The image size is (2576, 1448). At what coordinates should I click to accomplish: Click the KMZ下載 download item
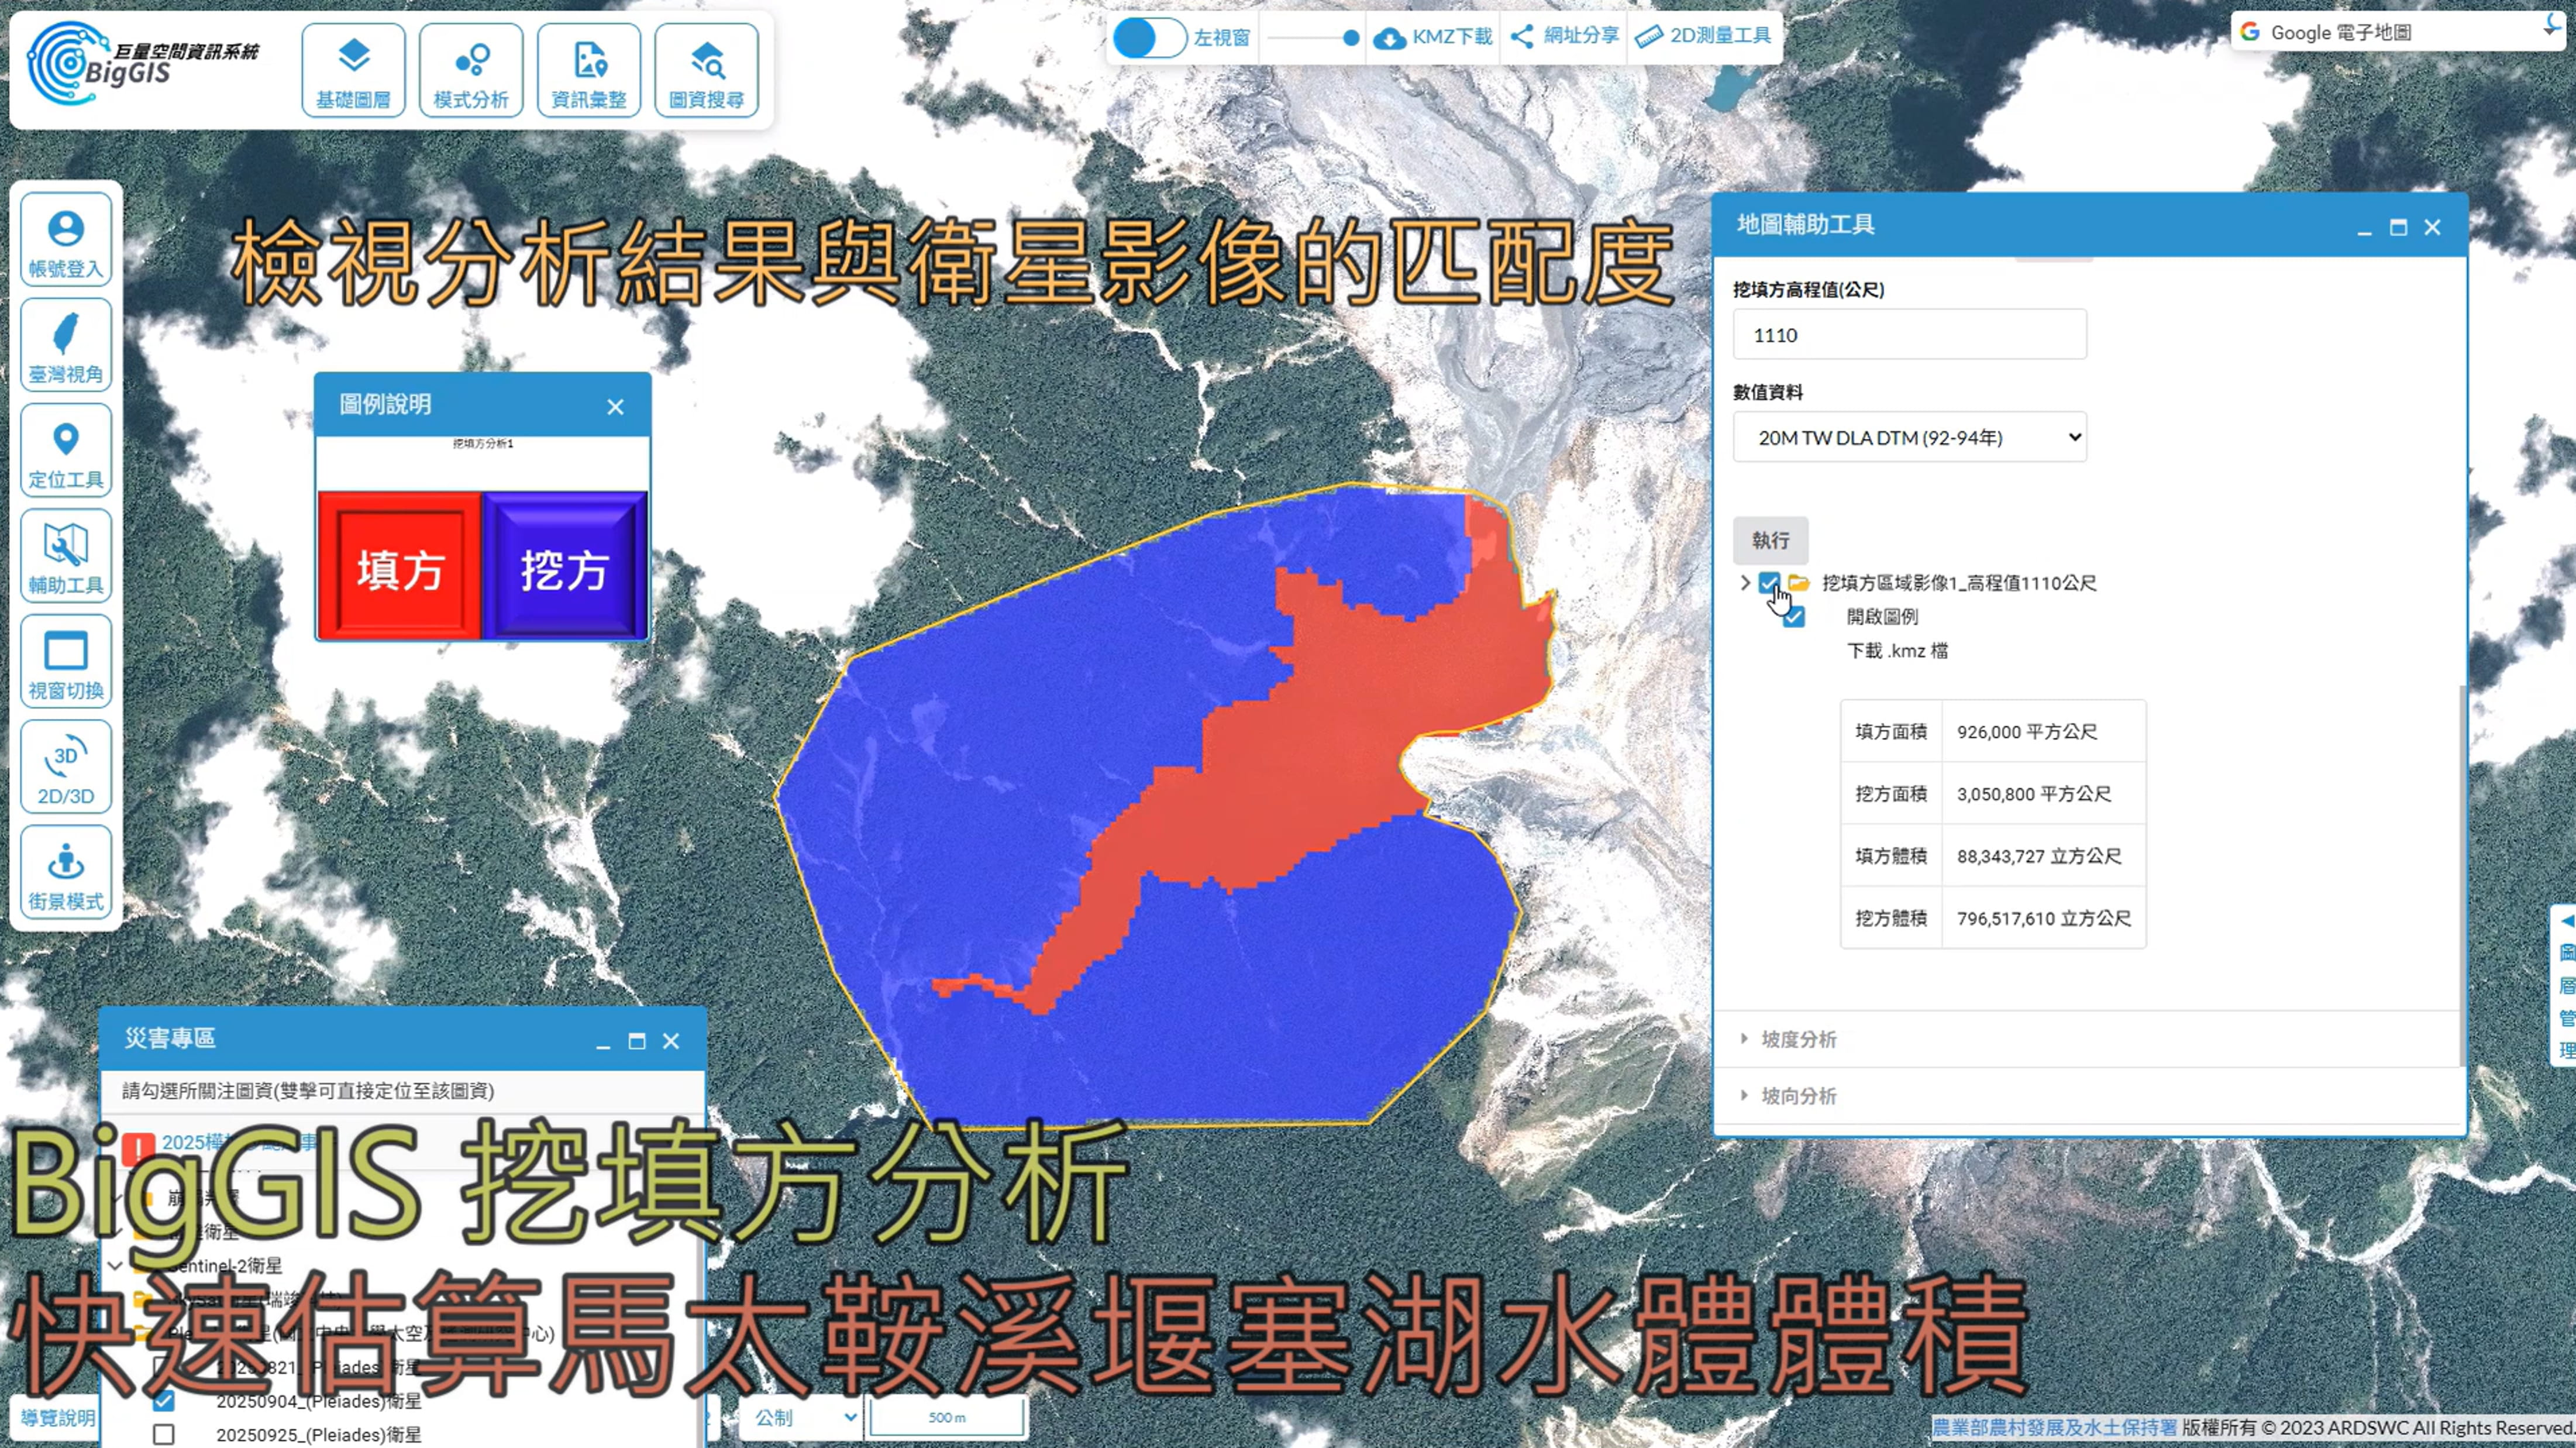[x=1433, y=37]
